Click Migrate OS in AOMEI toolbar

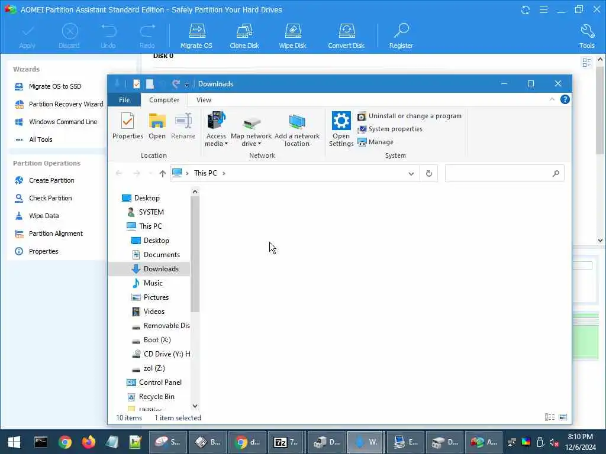pyautogui.click(x=196, y=36)
